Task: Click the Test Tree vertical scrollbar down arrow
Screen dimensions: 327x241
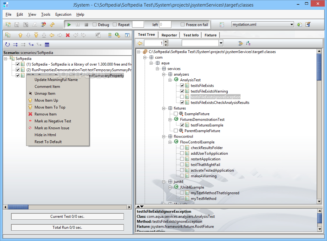Action: [x=319, y=201]
